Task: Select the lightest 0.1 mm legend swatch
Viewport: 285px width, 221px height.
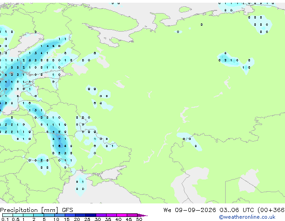Action: coord(8,215)
